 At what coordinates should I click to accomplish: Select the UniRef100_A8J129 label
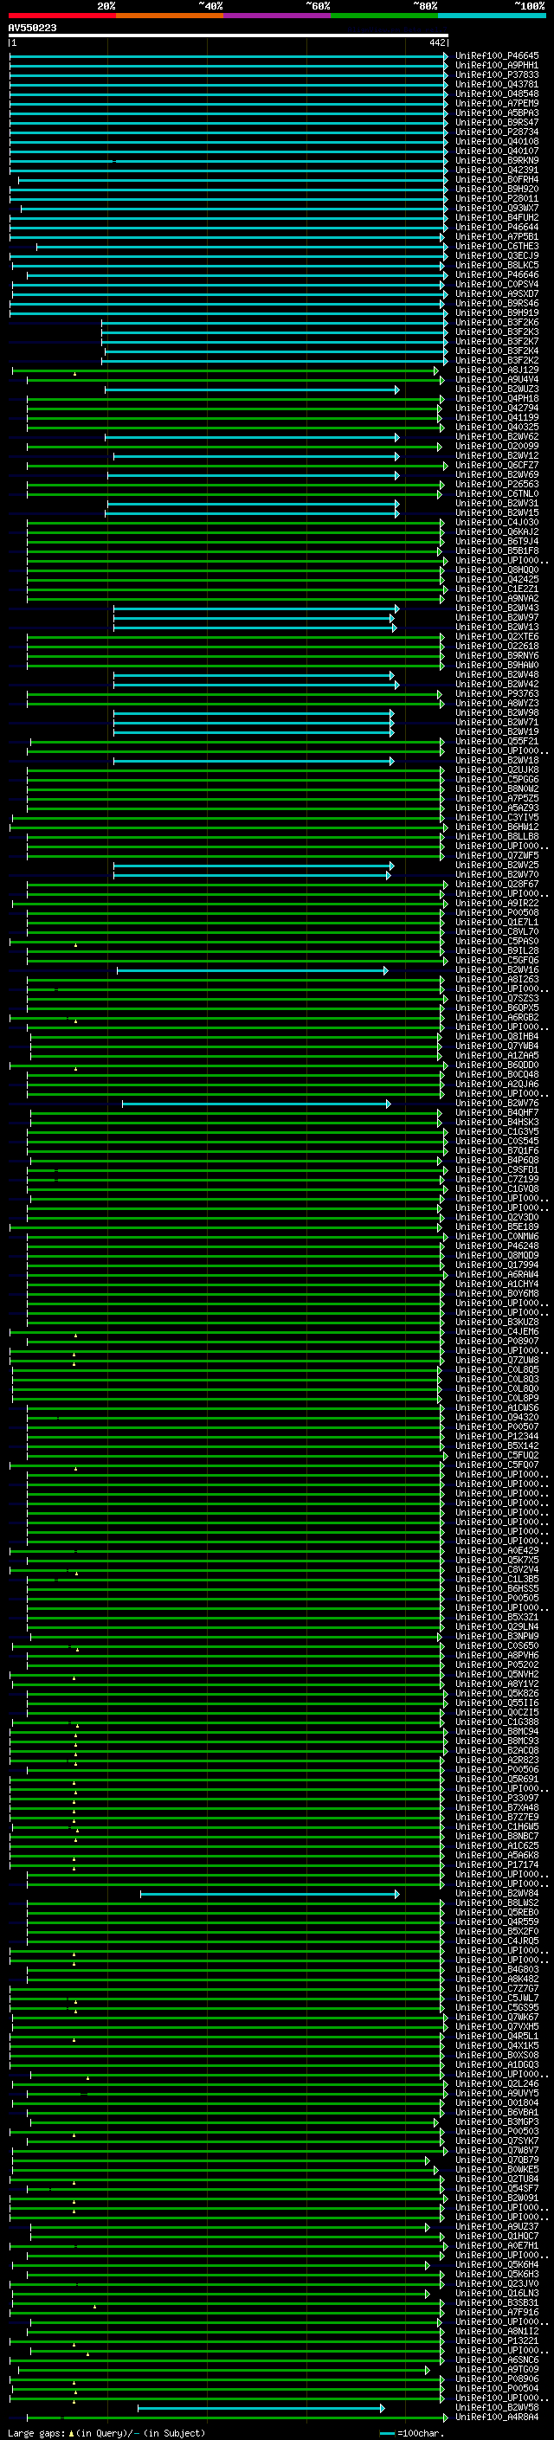497,370
